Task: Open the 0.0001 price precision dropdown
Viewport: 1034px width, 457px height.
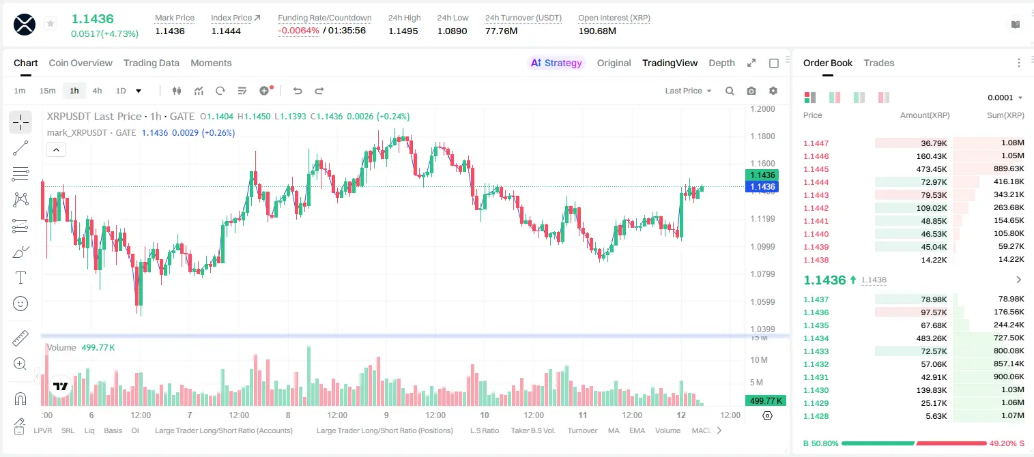Action: click(x=1005, y=98)
